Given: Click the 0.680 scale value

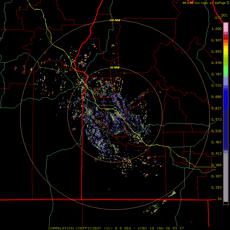Looking at the screenshot, I should pos(216,97).
